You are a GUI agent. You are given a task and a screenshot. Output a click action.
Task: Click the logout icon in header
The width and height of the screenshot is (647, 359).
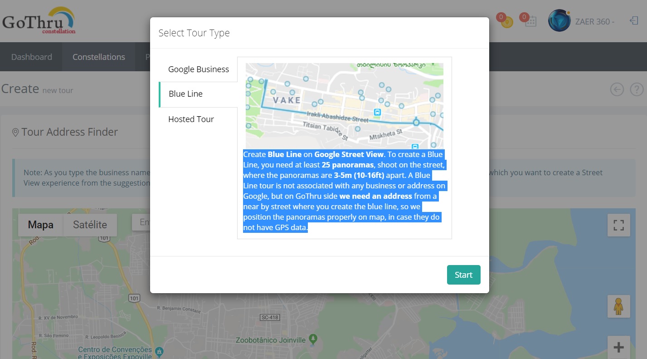pos(634,20)
